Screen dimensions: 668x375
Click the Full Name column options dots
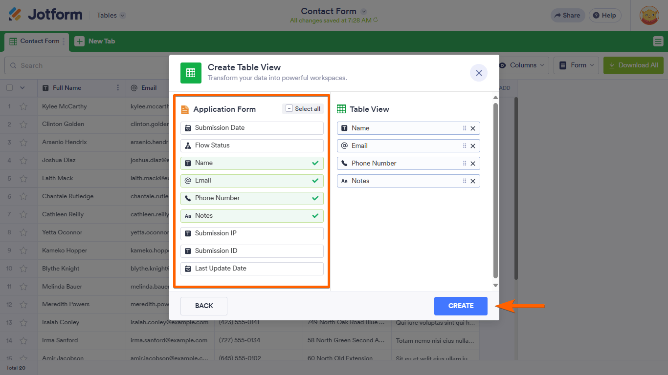[x=118, y=88]
